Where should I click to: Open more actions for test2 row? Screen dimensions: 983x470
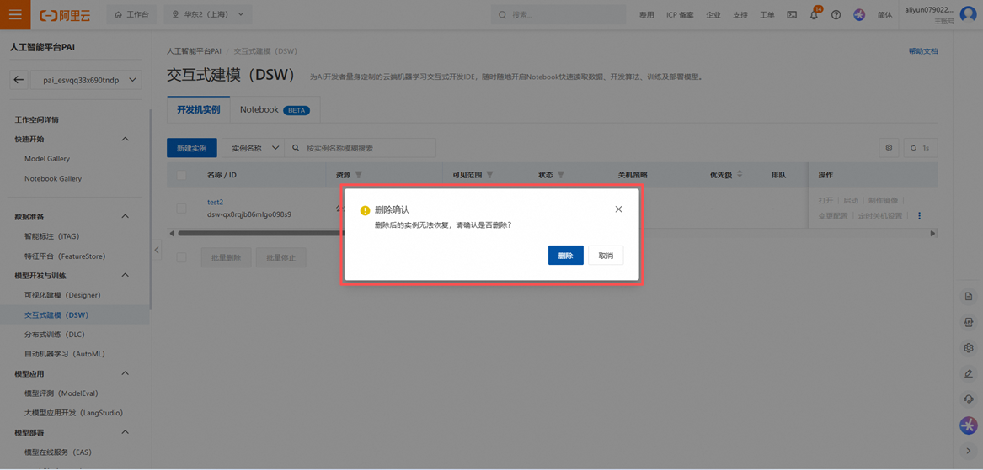click(x=920, y=216)
